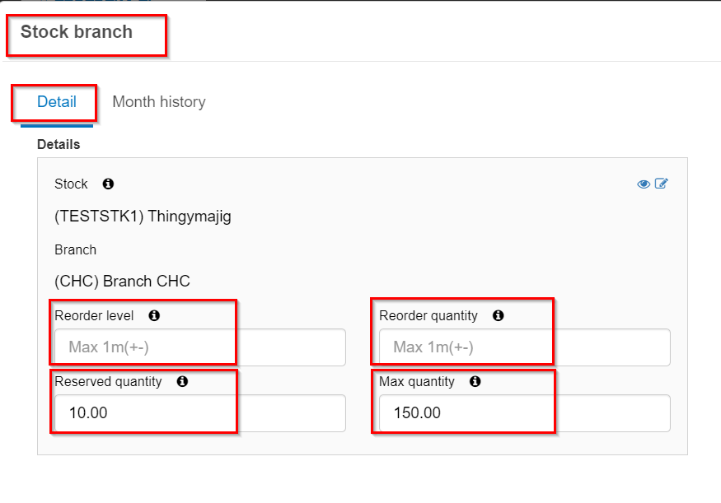The height and width of the screenshot is (503, 721).
Task: Focus the Reorder level input field
Action: click(x=200, y=347)
